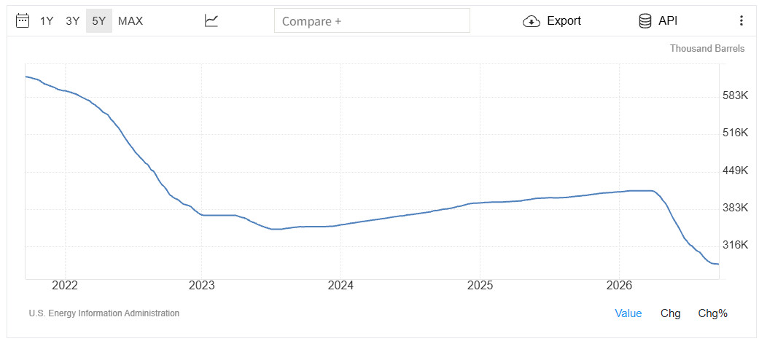Viewport: 759px width, 344px height.
Task: Click the blue line's flat section above 2026
Action: 639,191
